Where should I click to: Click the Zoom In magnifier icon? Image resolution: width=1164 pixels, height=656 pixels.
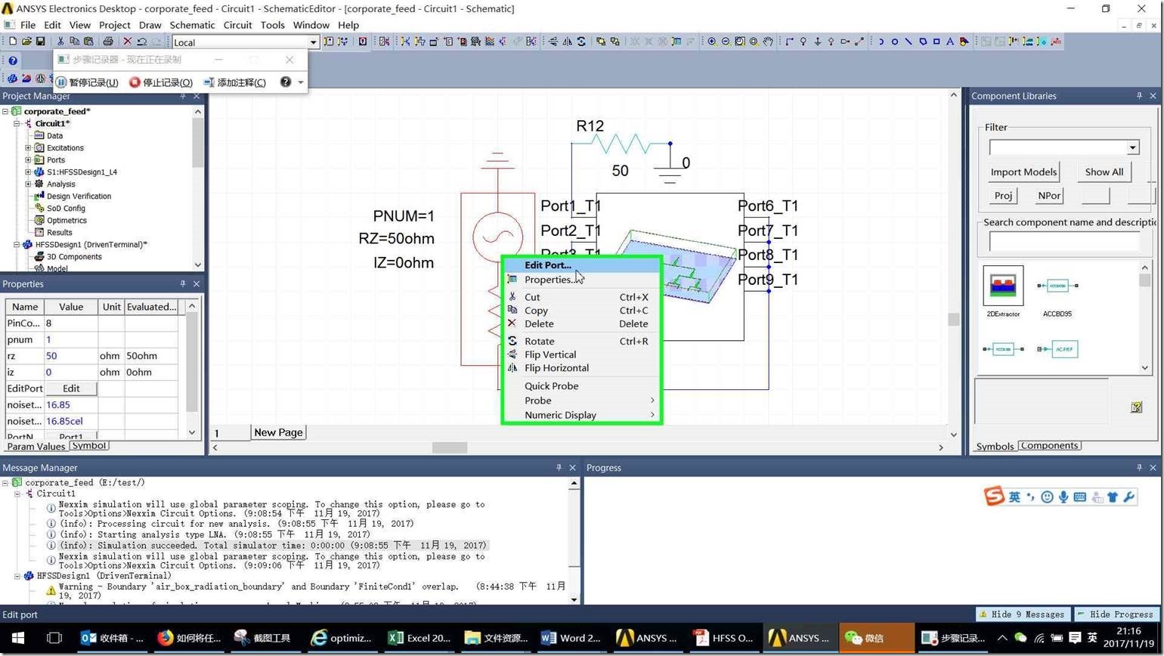pyautogui.click(x=712, y=42)
